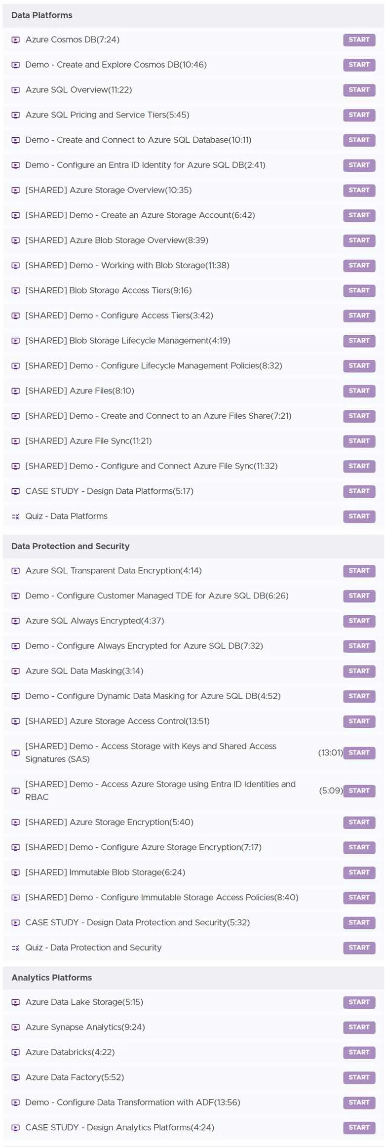Click video icon for Entra ID Identities and RBAC demo
Screen dimensions: 385x1147
pos(16,791)
